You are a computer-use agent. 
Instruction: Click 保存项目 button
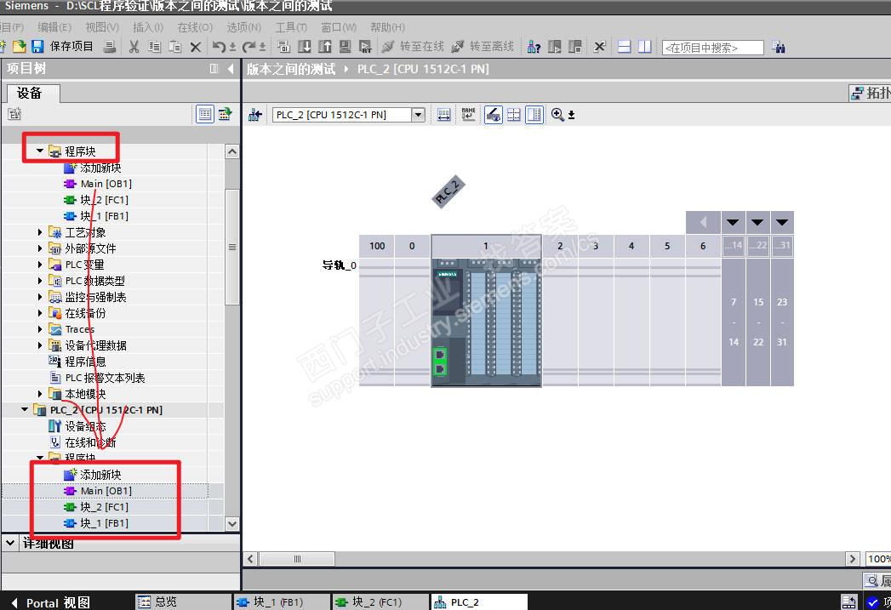point(71,46)
